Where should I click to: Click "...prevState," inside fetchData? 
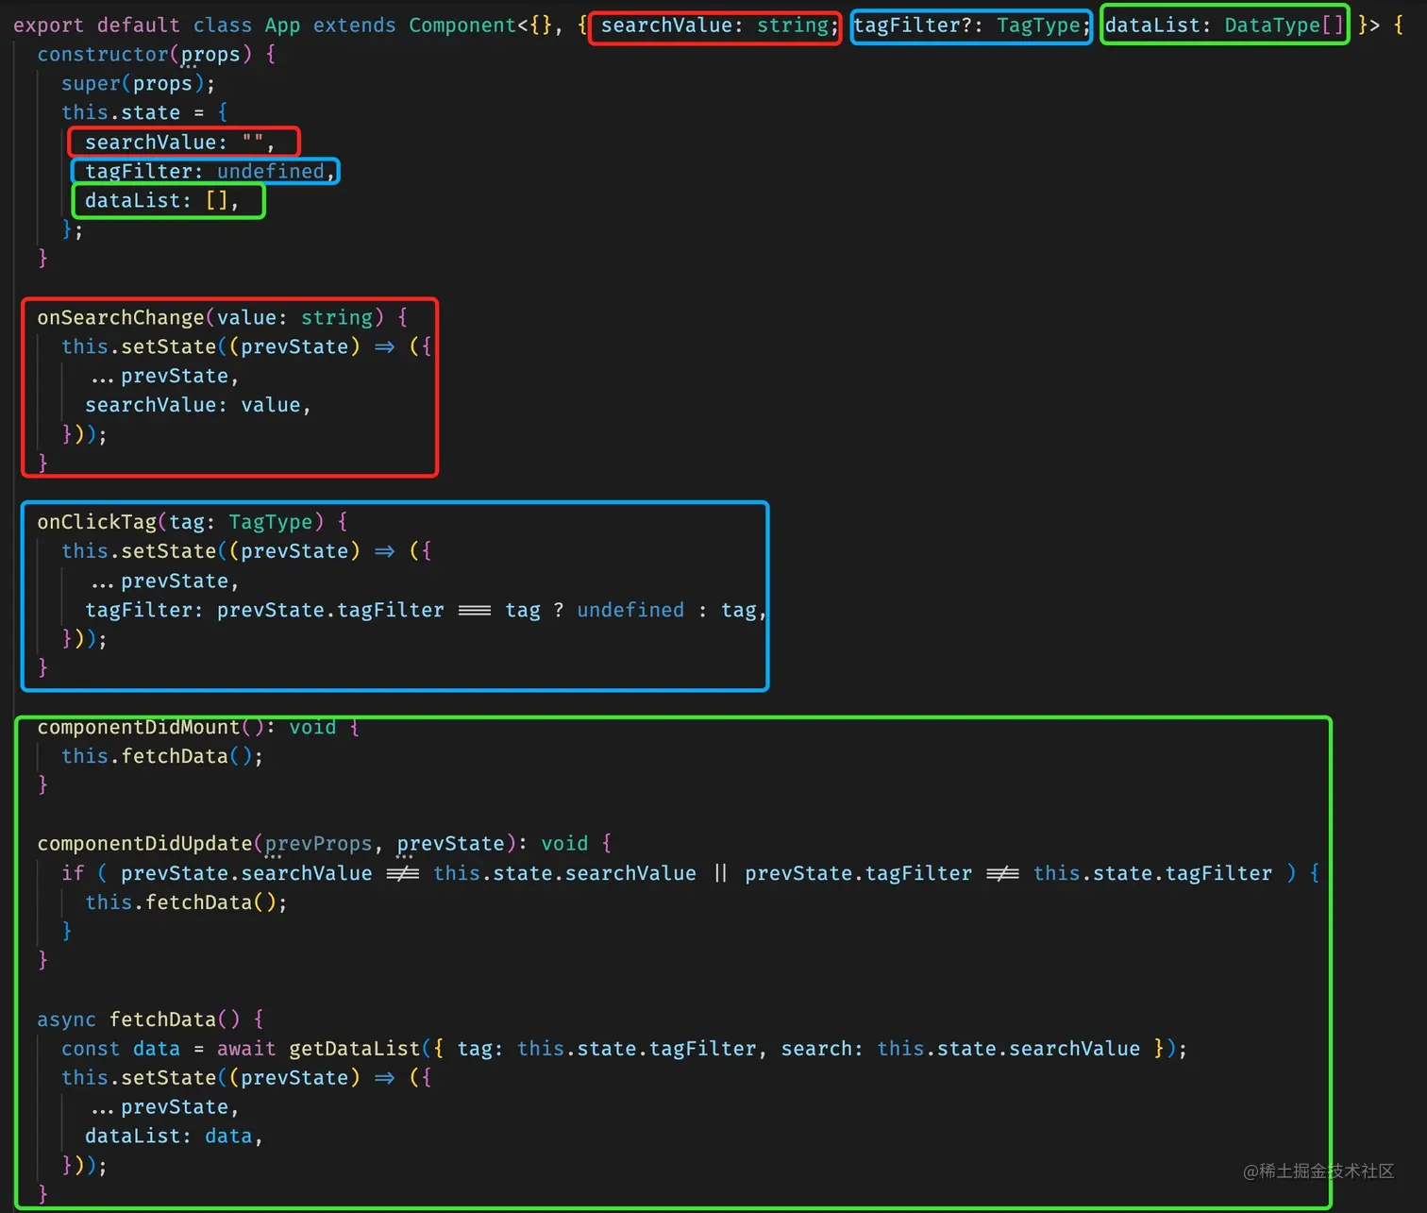tap(164, 1108)
